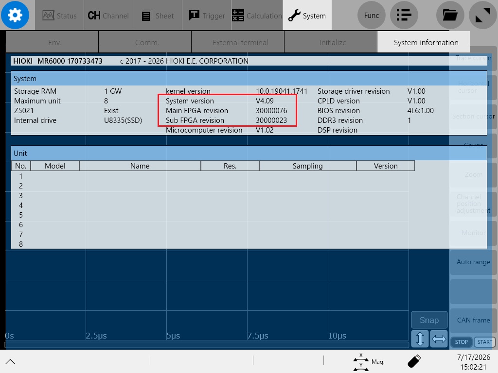Open the Status tab
The image size is (498, 373).
tap(59, 15)
